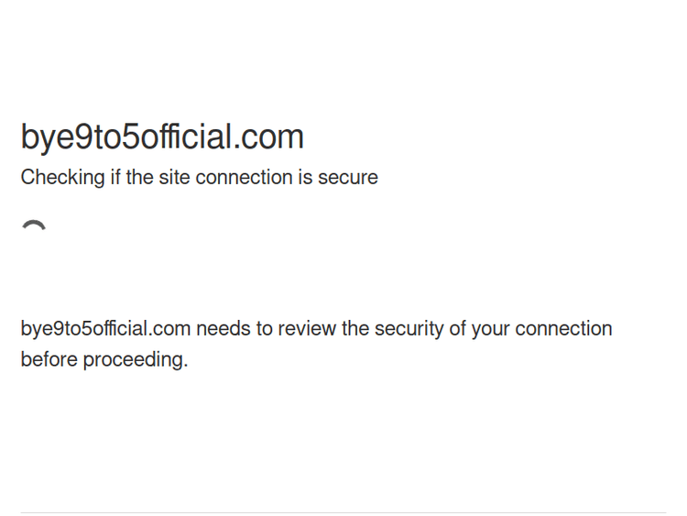Click the word "needs" in the paragraph
The width and height of the screenshot is (687, 516).
223,329
